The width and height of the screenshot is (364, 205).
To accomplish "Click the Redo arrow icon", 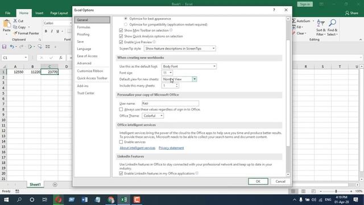I will (21, 47).
